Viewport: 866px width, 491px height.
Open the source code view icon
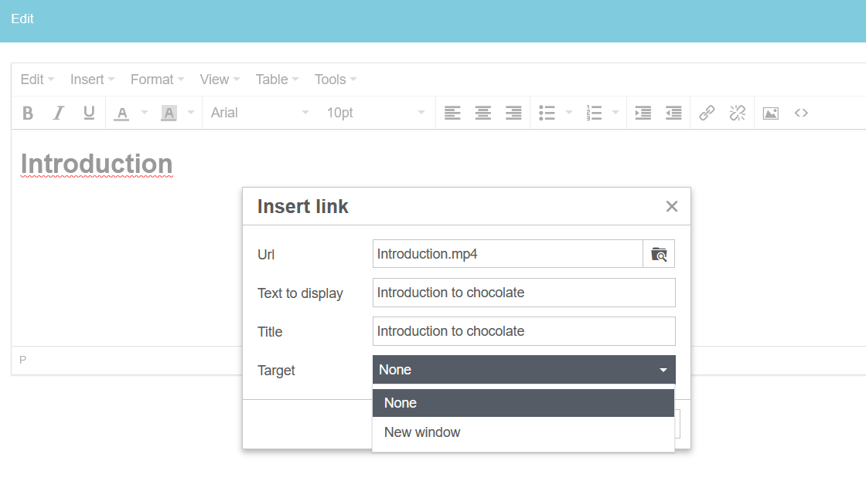click(x=801, y=113)
